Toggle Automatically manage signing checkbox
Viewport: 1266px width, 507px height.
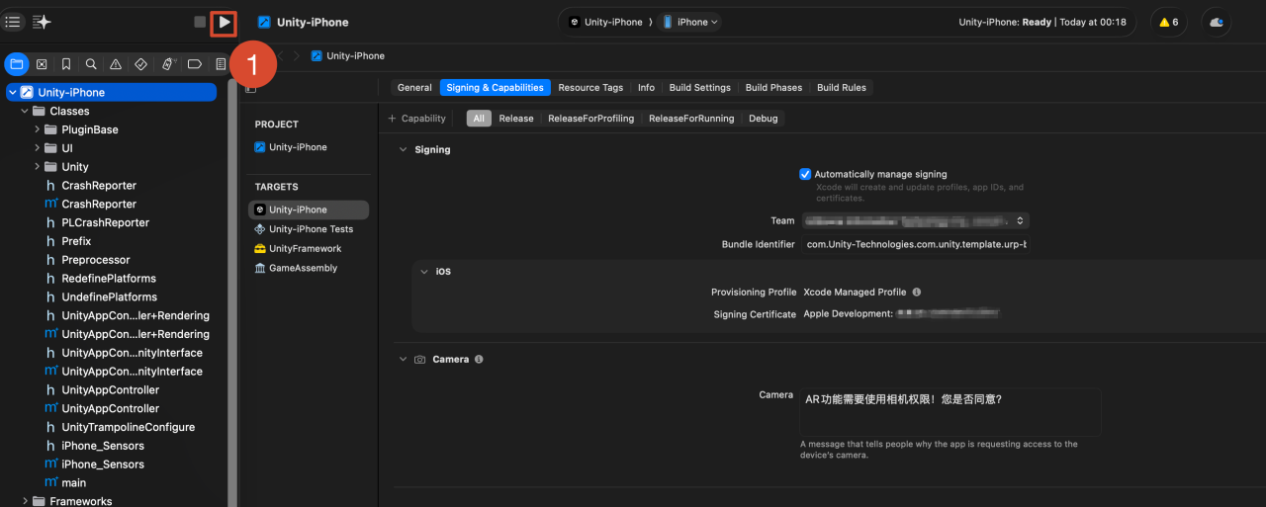pos(805,174)
